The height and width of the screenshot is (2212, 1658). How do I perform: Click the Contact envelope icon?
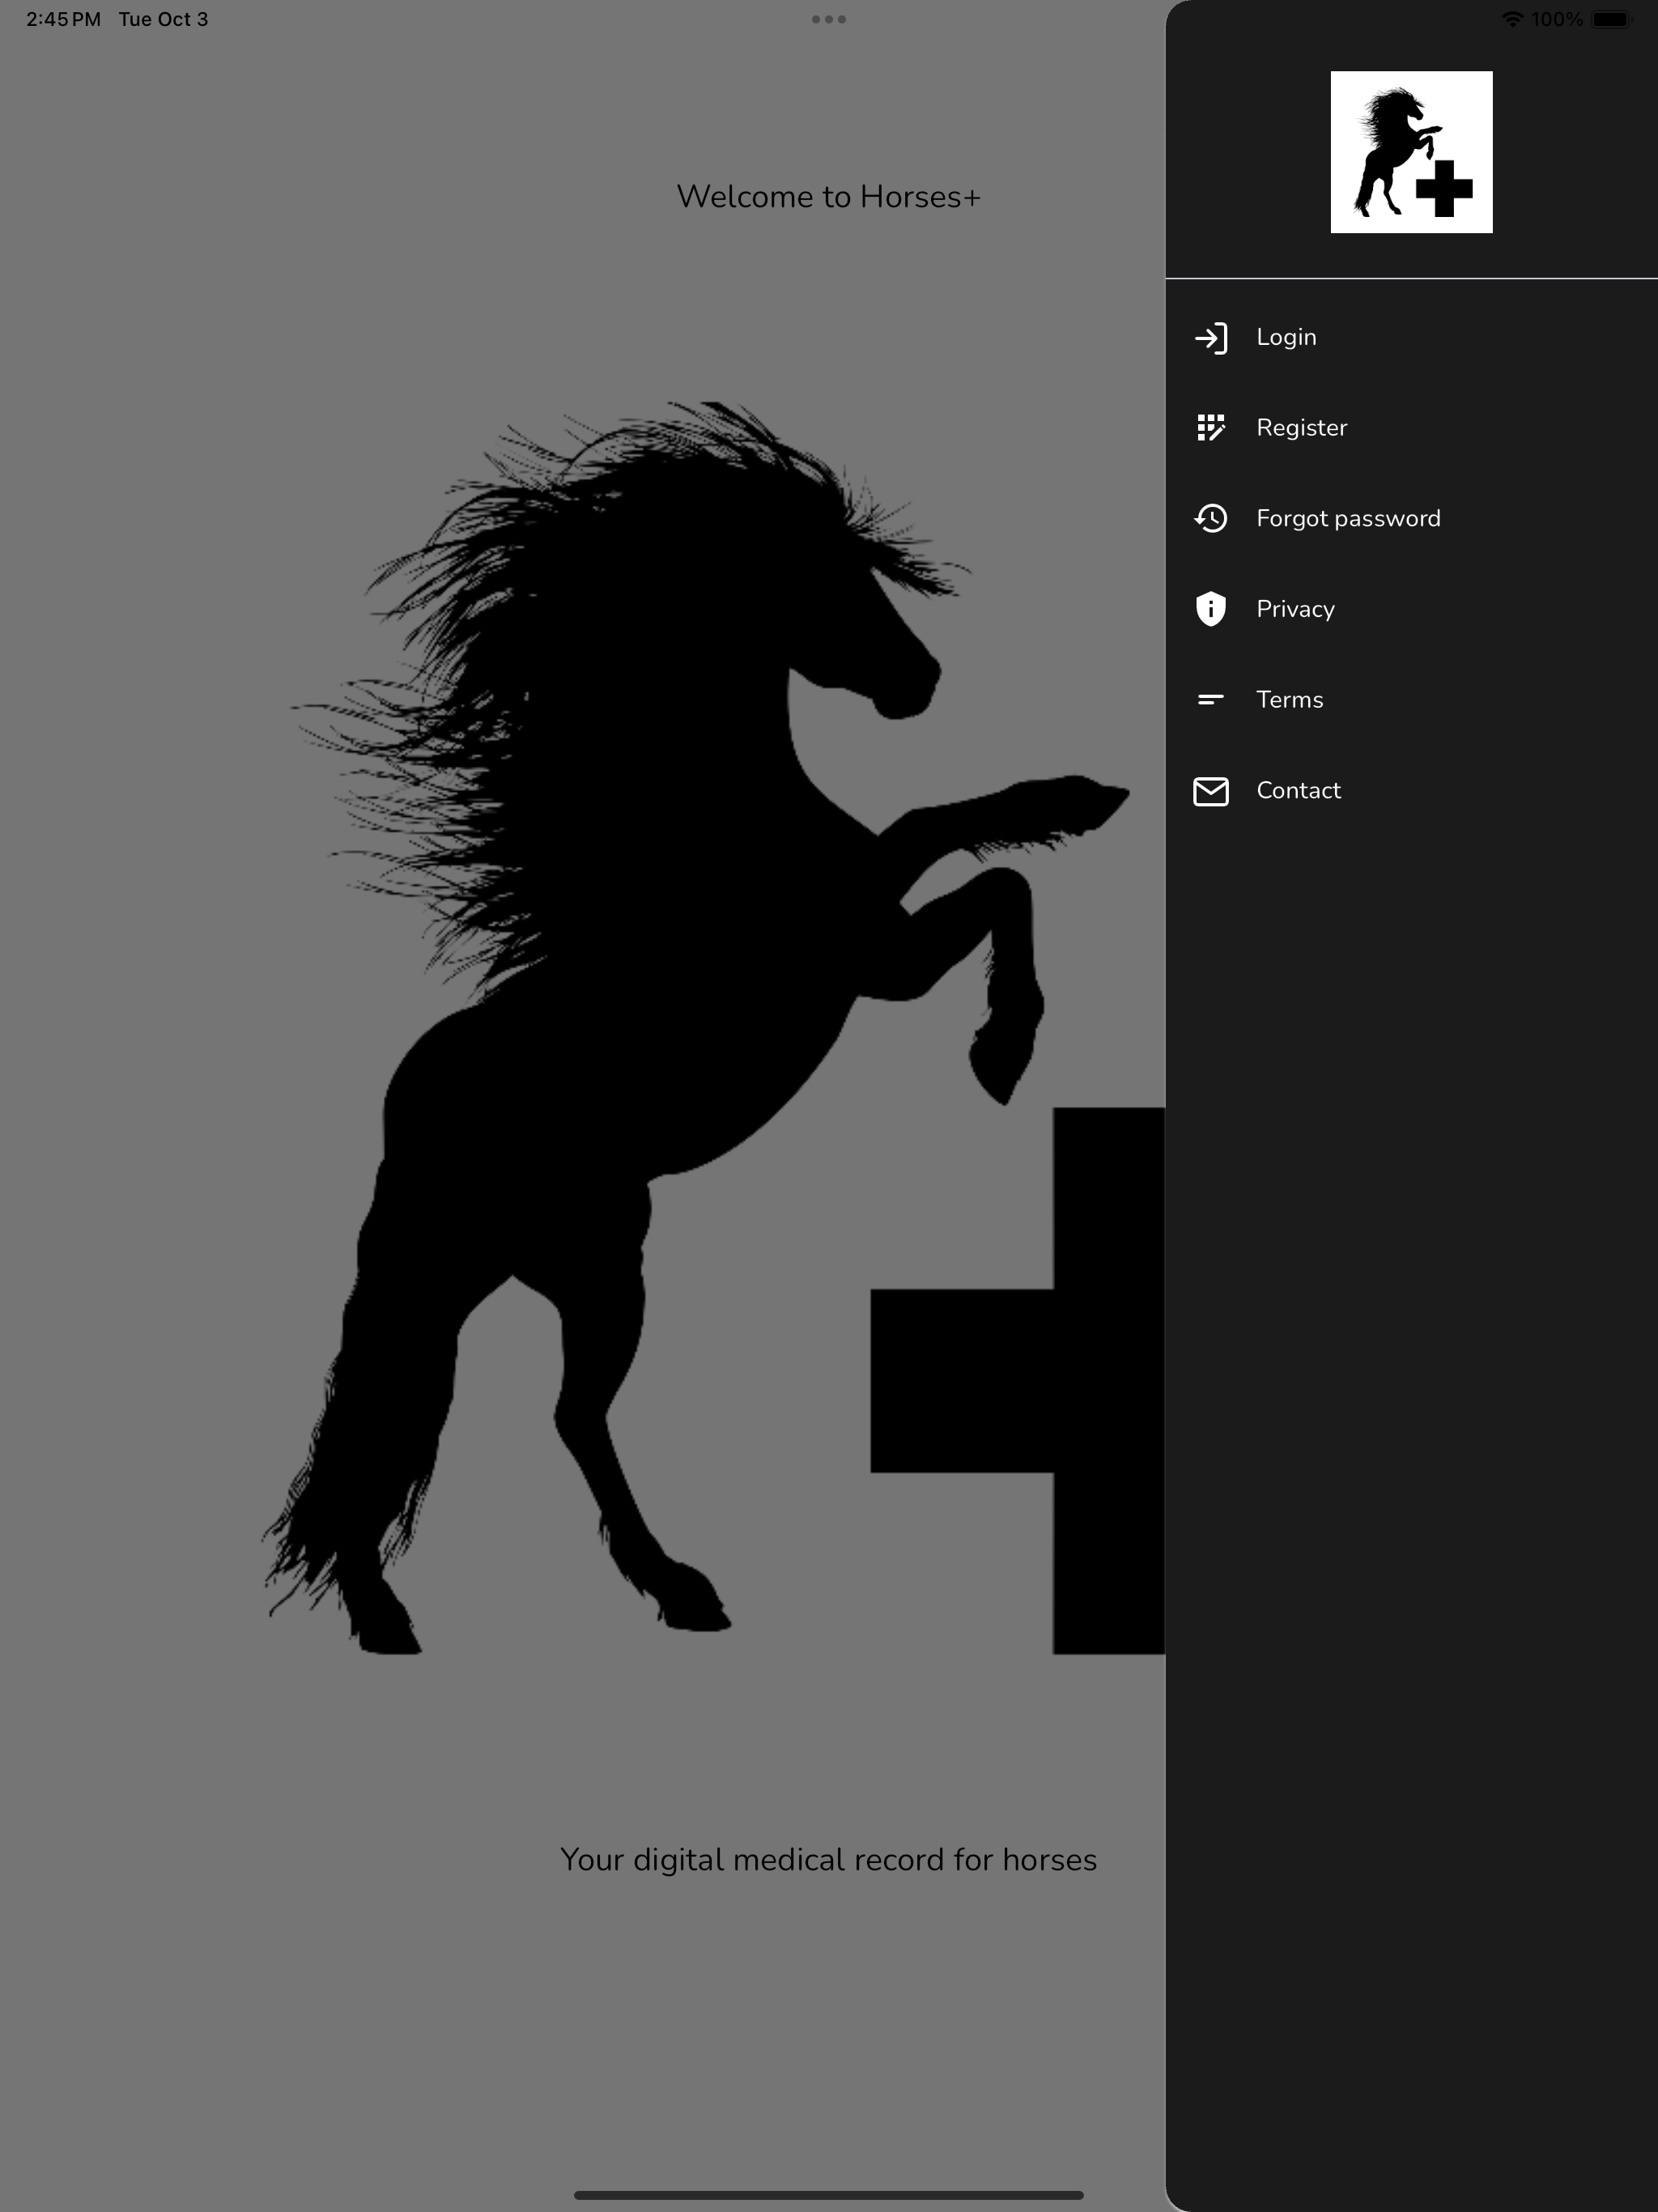(1210, 791)
